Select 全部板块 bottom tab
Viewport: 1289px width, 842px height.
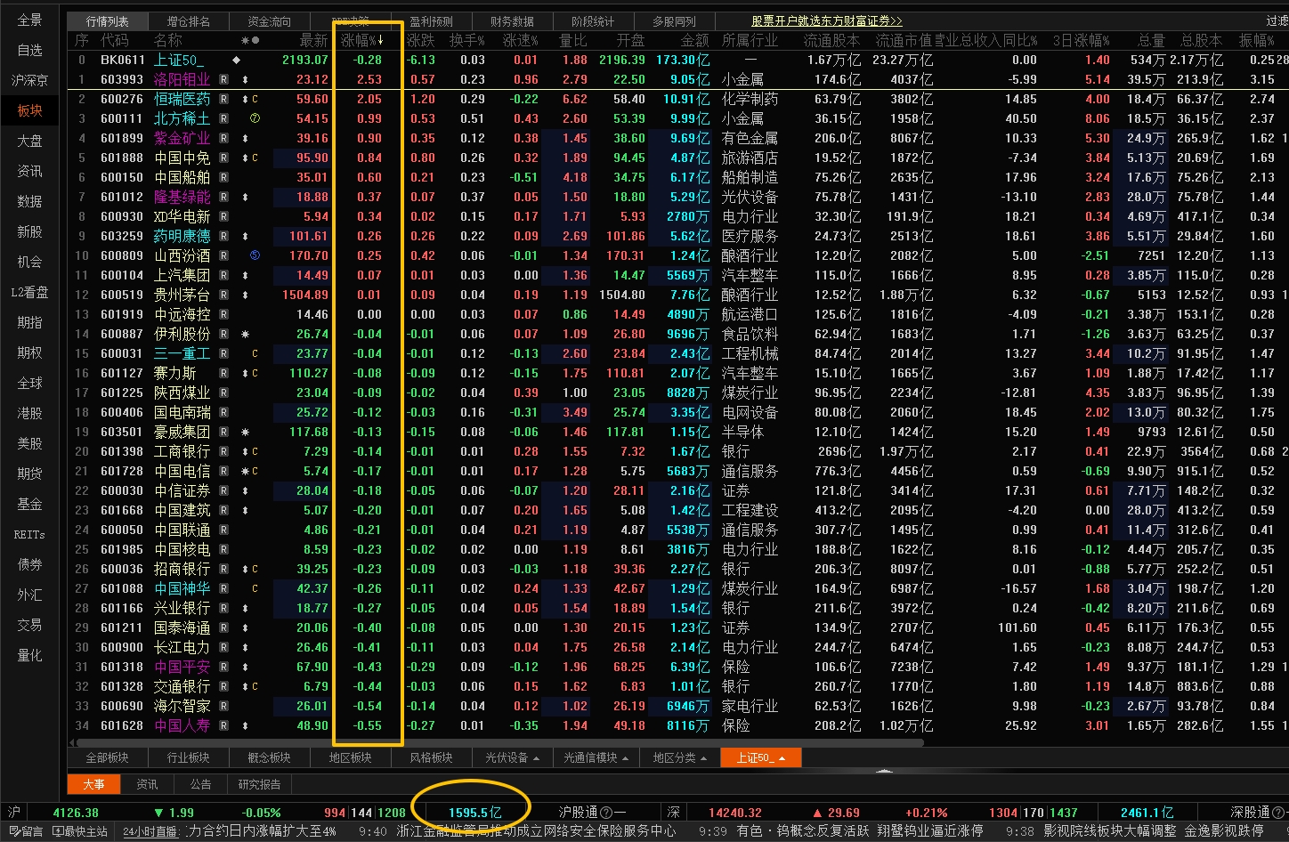108,757
